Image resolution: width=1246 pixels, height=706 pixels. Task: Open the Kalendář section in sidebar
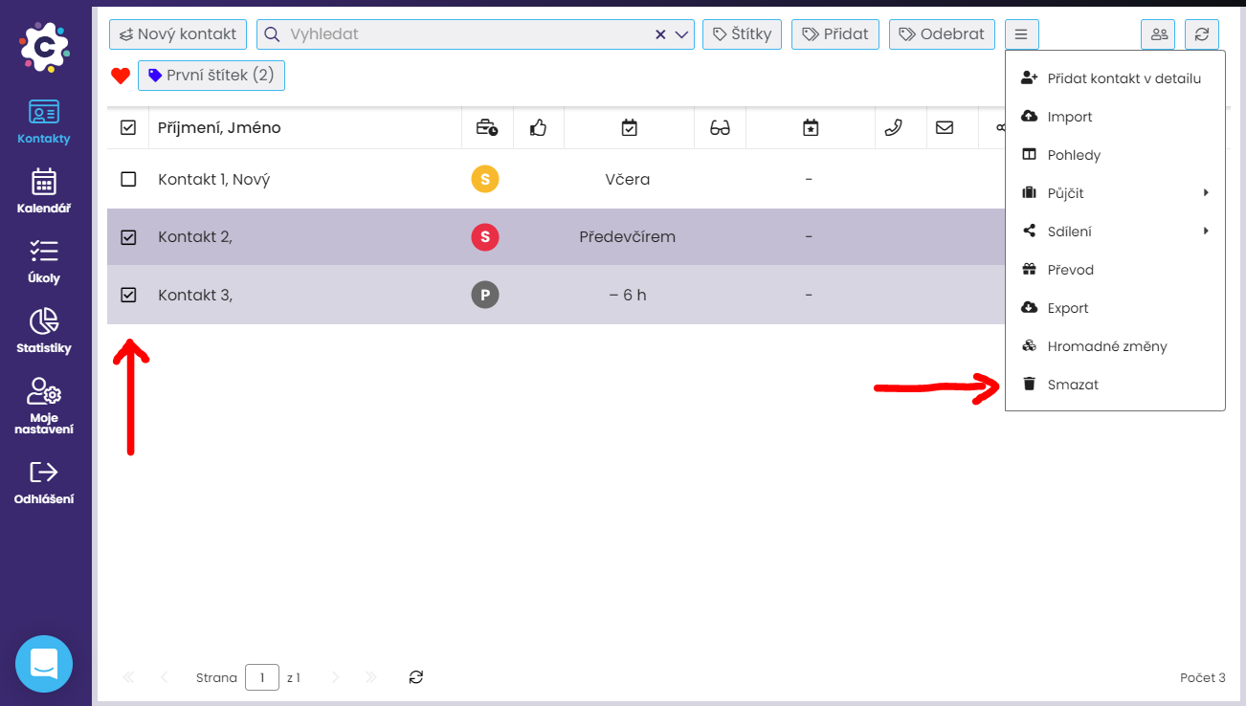coord(44,190)
